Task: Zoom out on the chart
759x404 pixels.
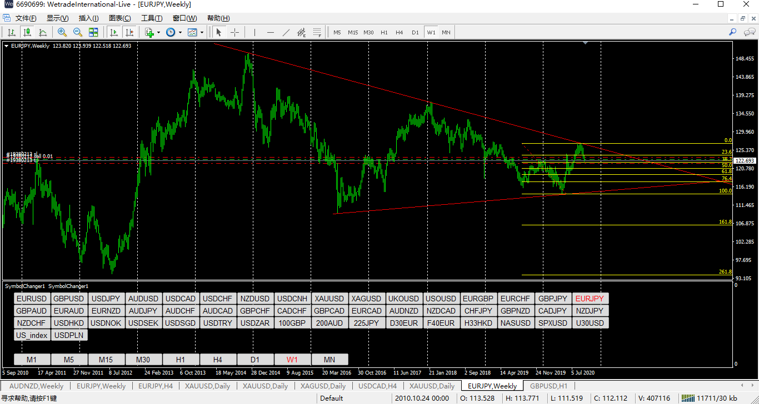Action: (78, 32)
